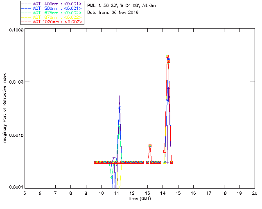Click the 'Data from: 06 Nov 2016' text

113,12
